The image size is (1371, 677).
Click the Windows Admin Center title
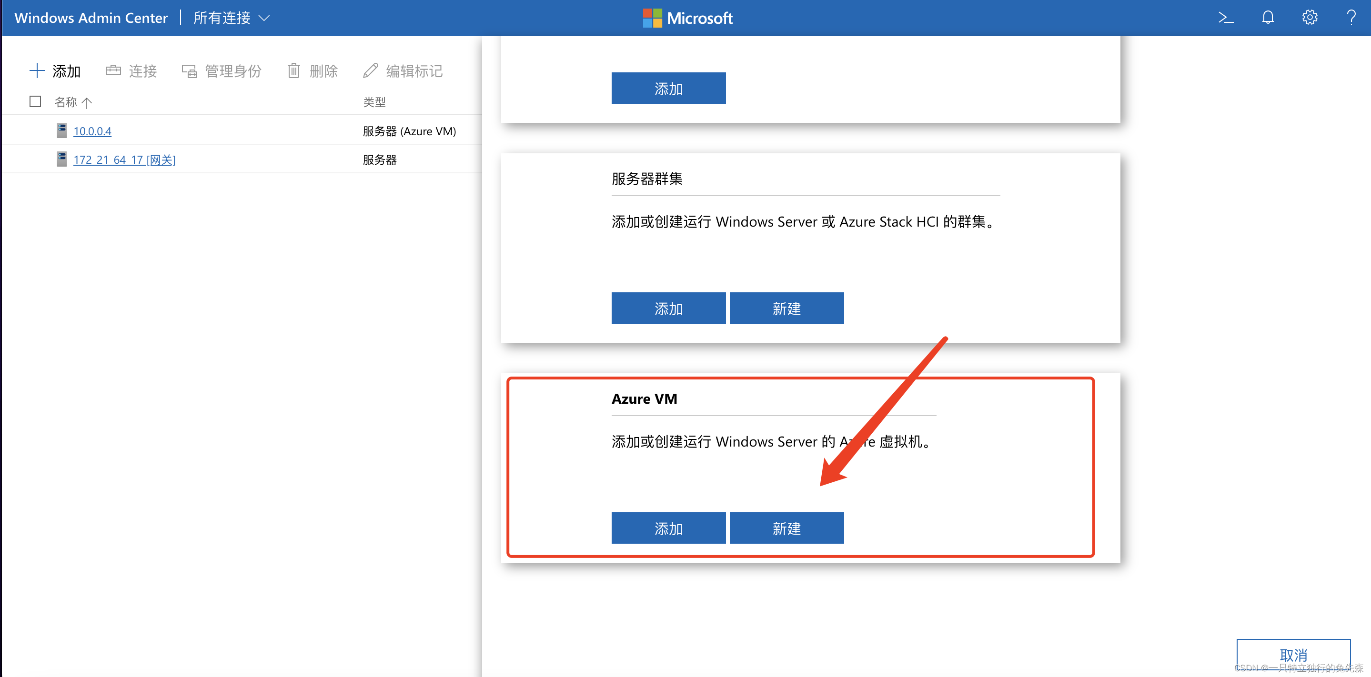(x=91, y=18)
